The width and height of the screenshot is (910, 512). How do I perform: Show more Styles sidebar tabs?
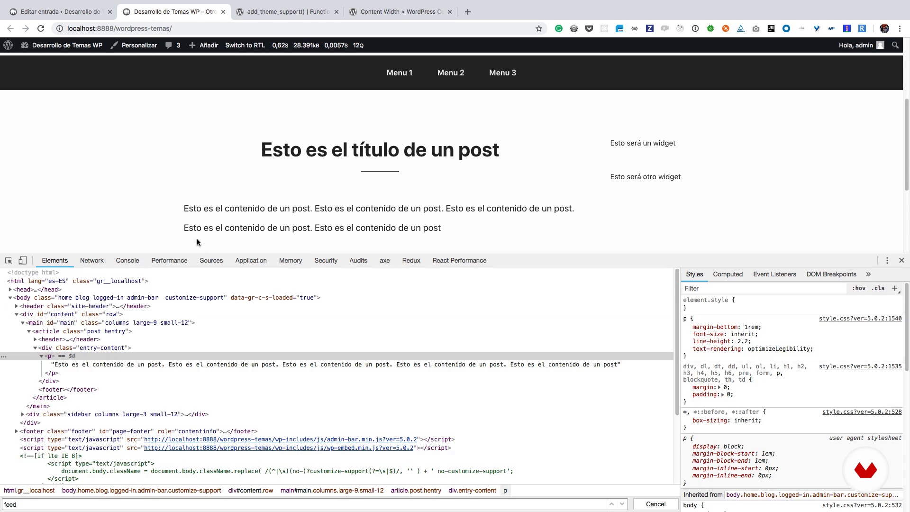click(868, 274)
